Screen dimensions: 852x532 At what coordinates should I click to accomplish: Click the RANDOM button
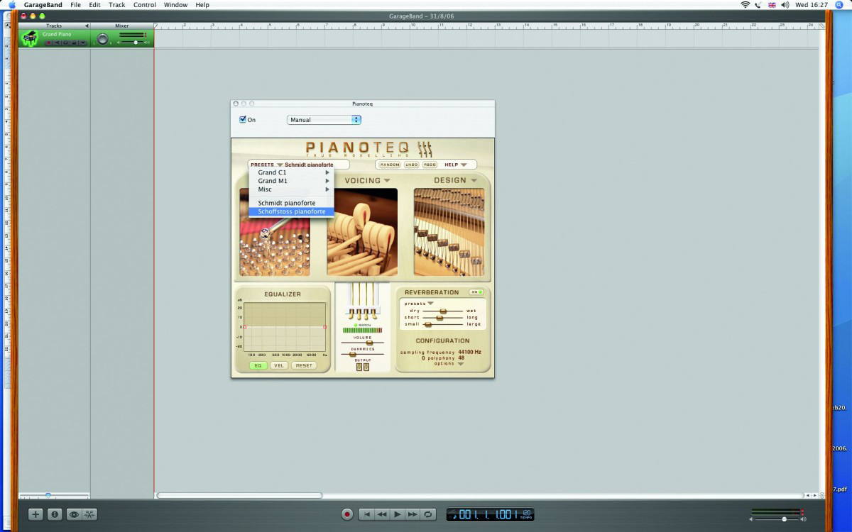pyautogui.click(x=390, y=165)
